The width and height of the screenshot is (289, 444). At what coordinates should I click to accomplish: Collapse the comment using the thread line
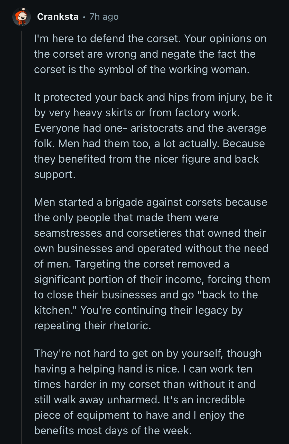[x=22, y=237]
